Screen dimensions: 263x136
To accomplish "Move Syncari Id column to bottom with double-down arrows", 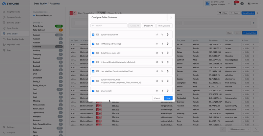I will 162,34.
